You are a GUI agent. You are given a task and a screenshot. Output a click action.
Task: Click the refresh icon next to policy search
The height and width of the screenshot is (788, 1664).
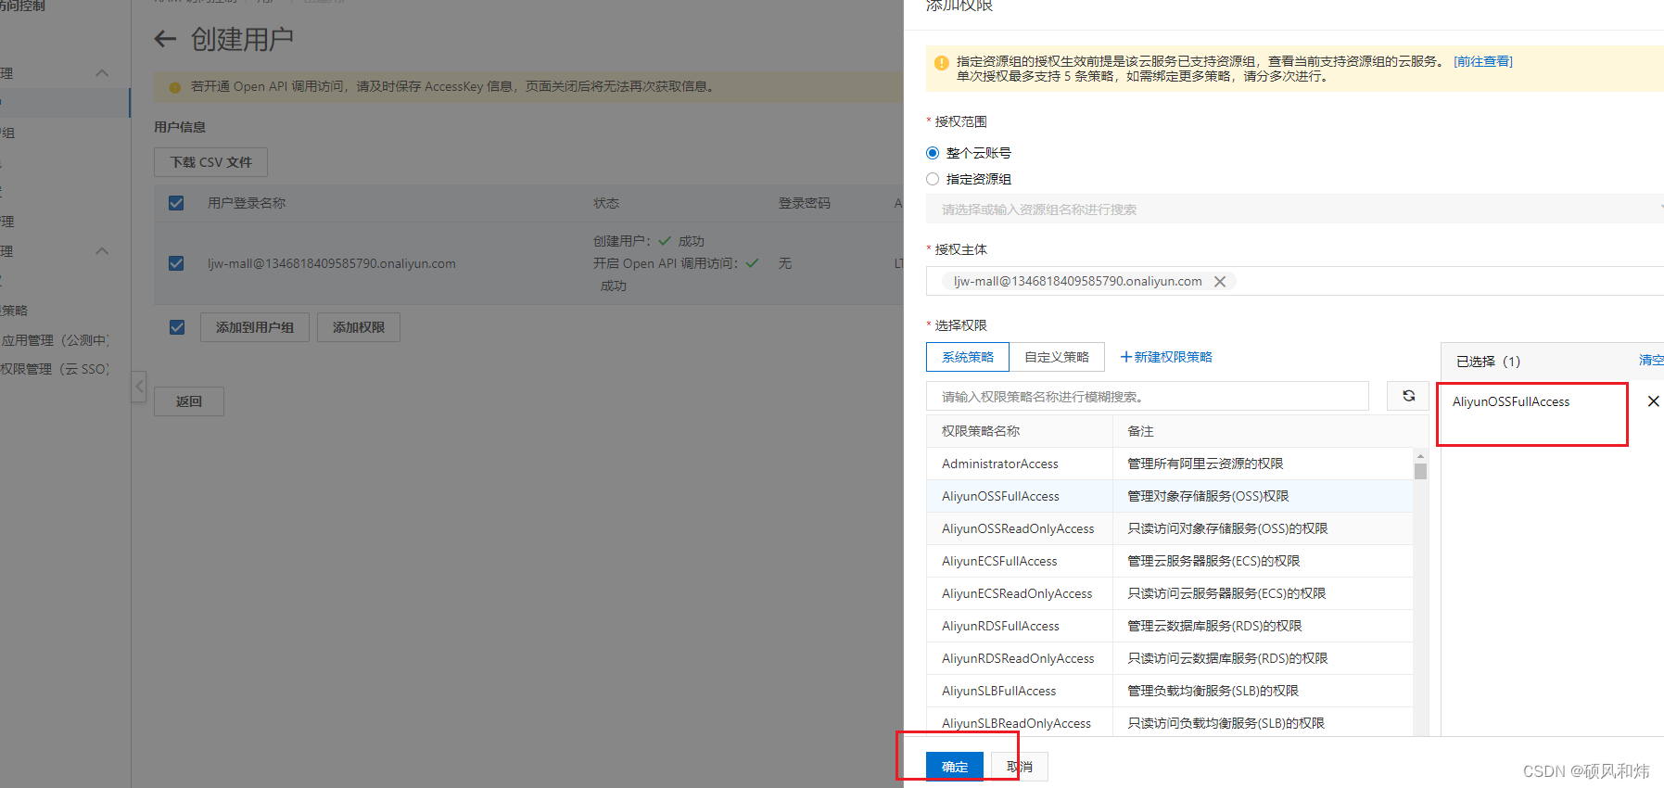(x=1408, y=396)
